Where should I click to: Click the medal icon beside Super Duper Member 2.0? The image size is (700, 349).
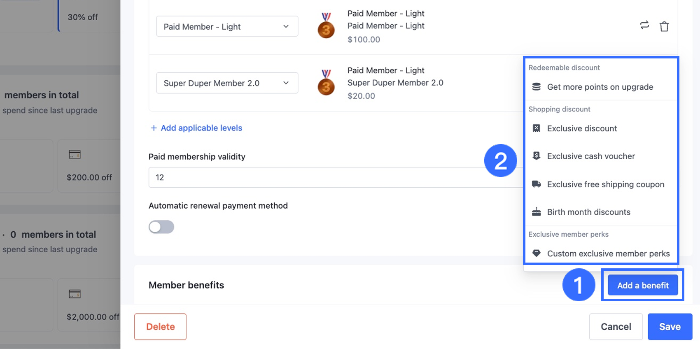326,83
